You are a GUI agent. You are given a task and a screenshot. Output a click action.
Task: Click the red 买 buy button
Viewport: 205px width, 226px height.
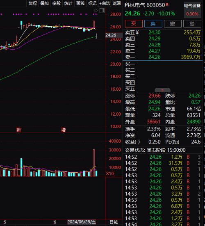tap(134, 24)
